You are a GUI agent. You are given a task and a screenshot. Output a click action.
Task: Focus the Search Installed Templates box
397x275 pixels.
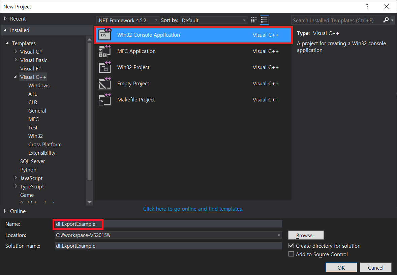click(x=337, y=20)
